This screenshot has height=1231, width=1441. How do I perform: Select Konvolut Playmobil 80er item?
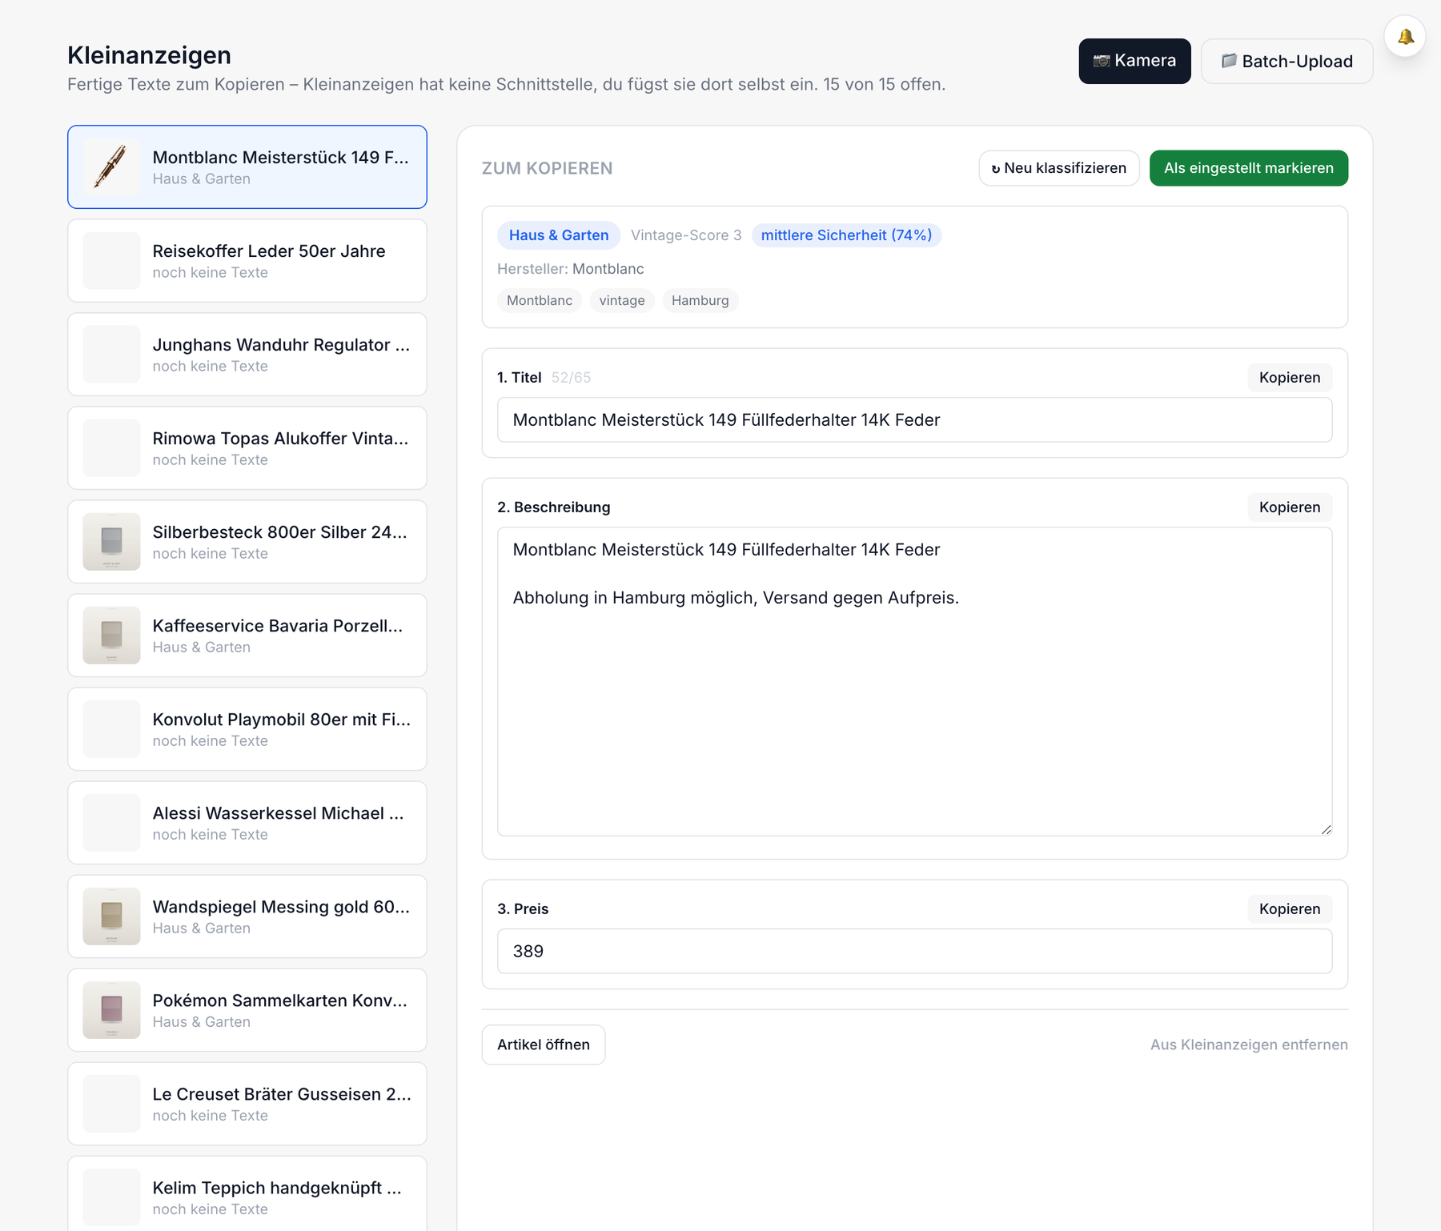tap(247, 729)
